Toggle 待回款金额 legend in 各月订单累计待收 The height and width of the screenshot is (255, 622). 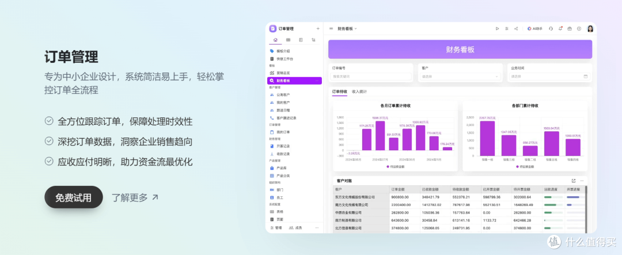click(396, 166)
